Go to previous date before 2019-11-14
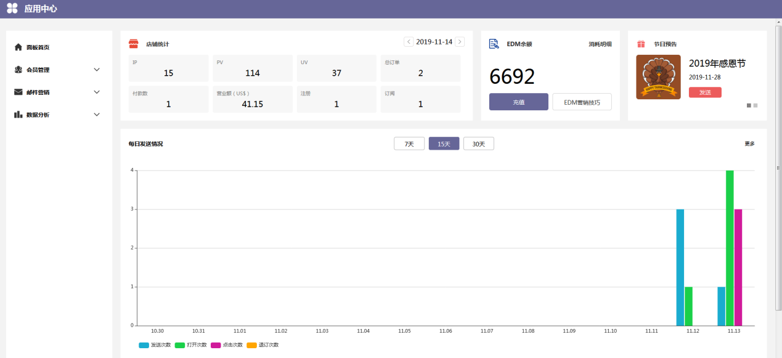Viewport: 782px width, 358px height. point(409,42)
